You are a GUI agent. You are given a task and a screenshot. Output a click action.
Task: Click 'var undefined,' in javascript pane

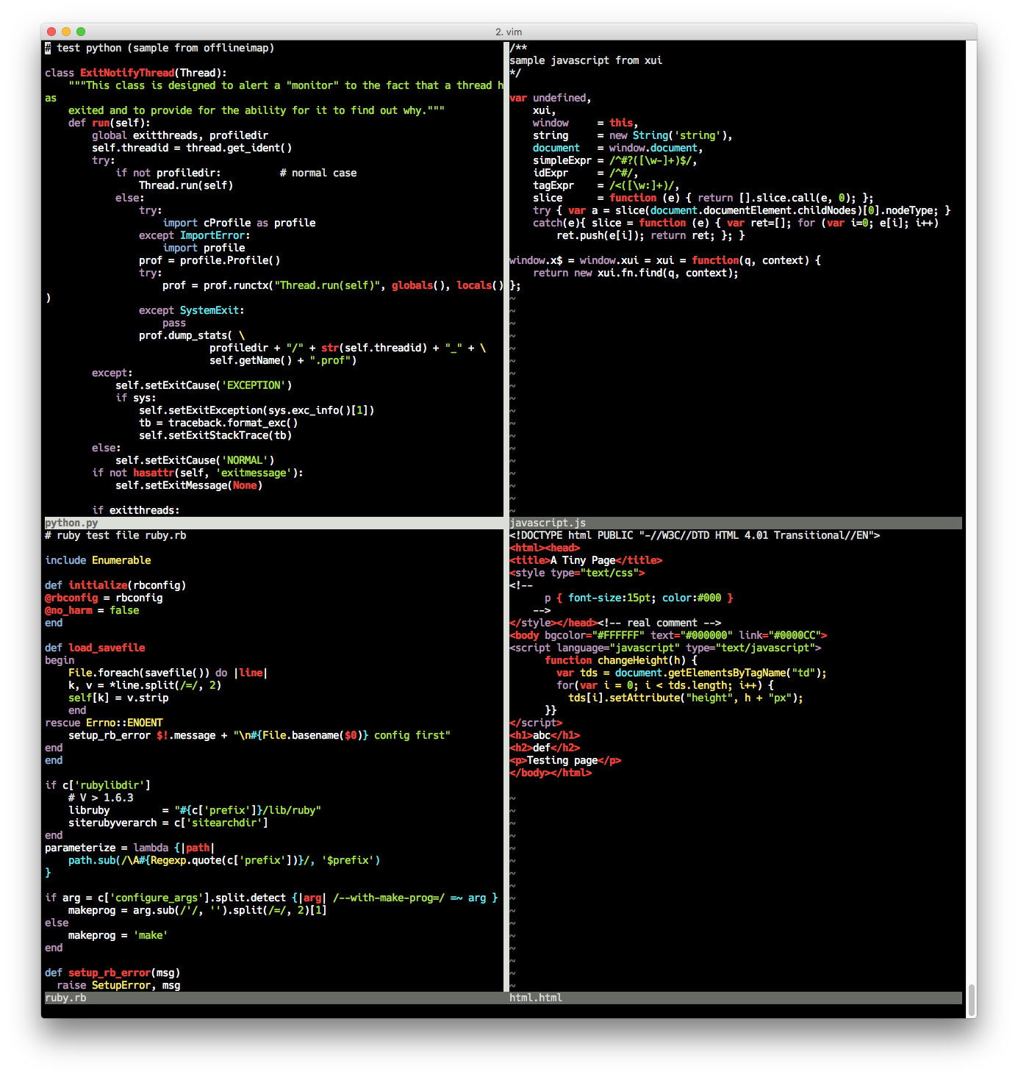551,98
